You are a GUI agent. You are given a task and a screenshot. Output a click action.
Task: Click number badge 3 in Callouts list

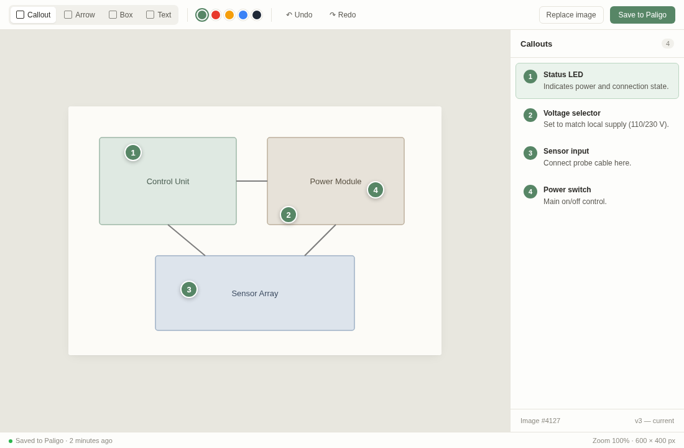[530, 153]
